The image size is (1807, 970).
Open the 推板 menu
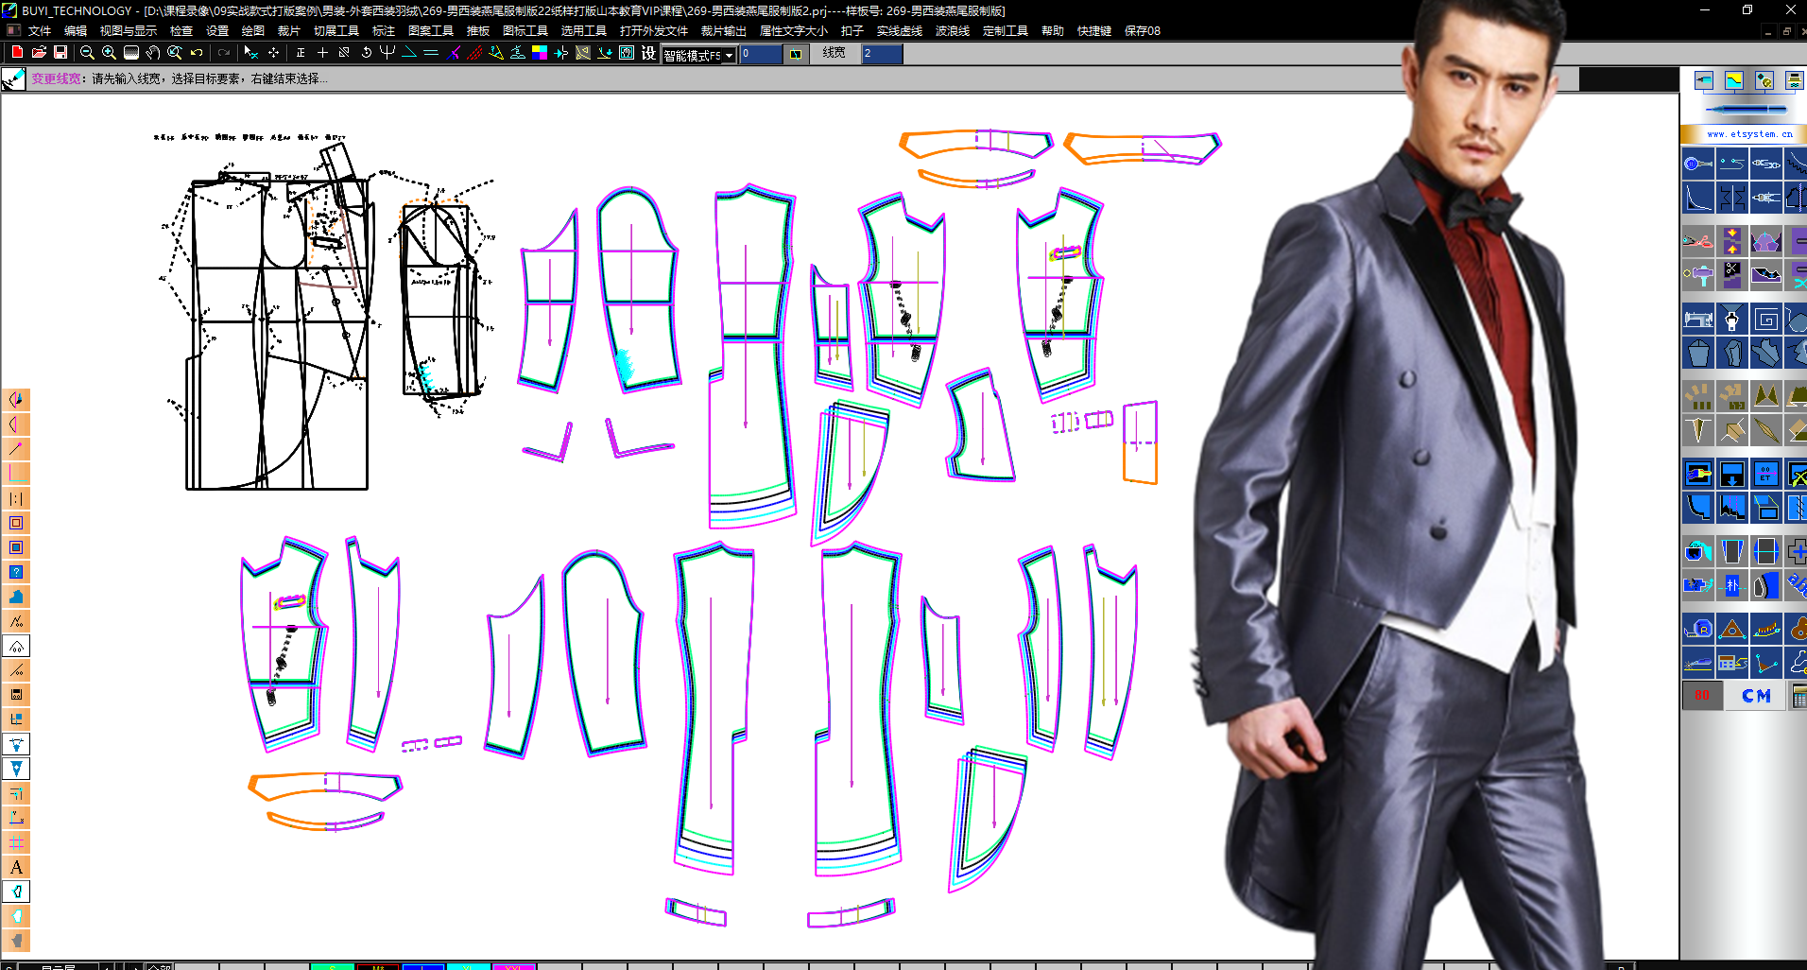(478, 30)
